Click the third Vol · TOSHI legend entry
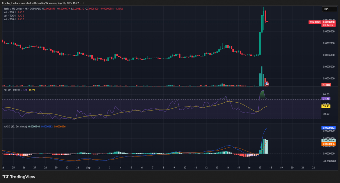Viewport: 340px width, 183px height. 11,20
